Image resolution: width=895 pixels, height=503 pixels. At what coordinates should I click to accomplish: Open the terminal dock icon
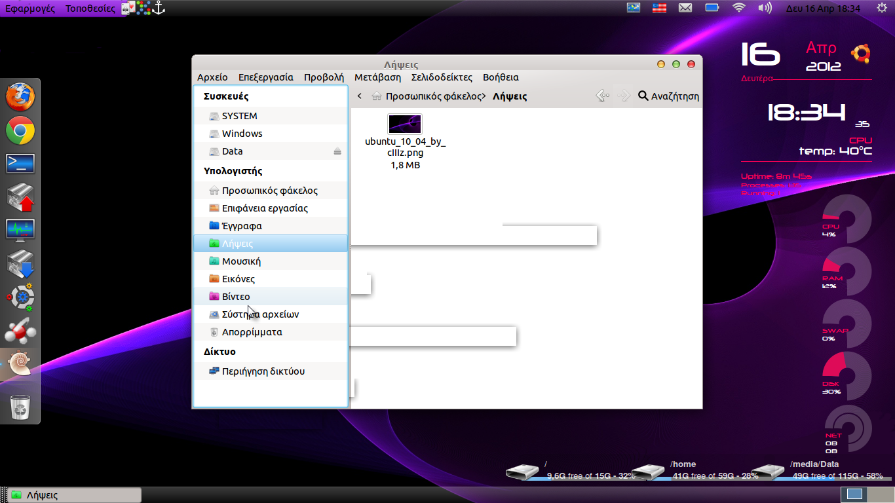tap(20, 164)
